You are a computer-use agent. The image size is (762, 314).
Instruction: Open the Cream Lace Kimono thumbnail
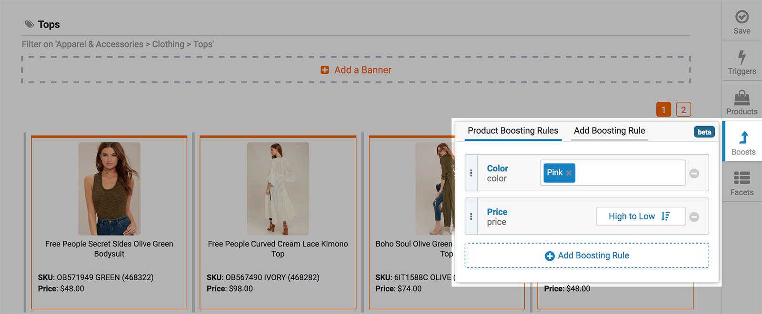(278, 188)
